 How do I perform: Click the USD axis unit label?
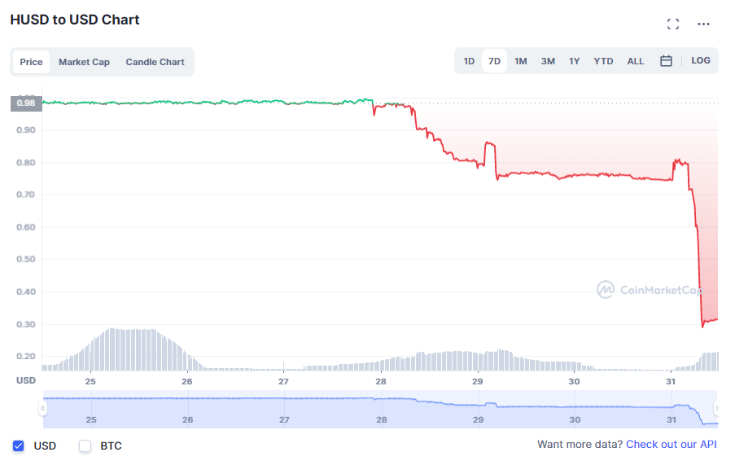(x=26, y=380)
